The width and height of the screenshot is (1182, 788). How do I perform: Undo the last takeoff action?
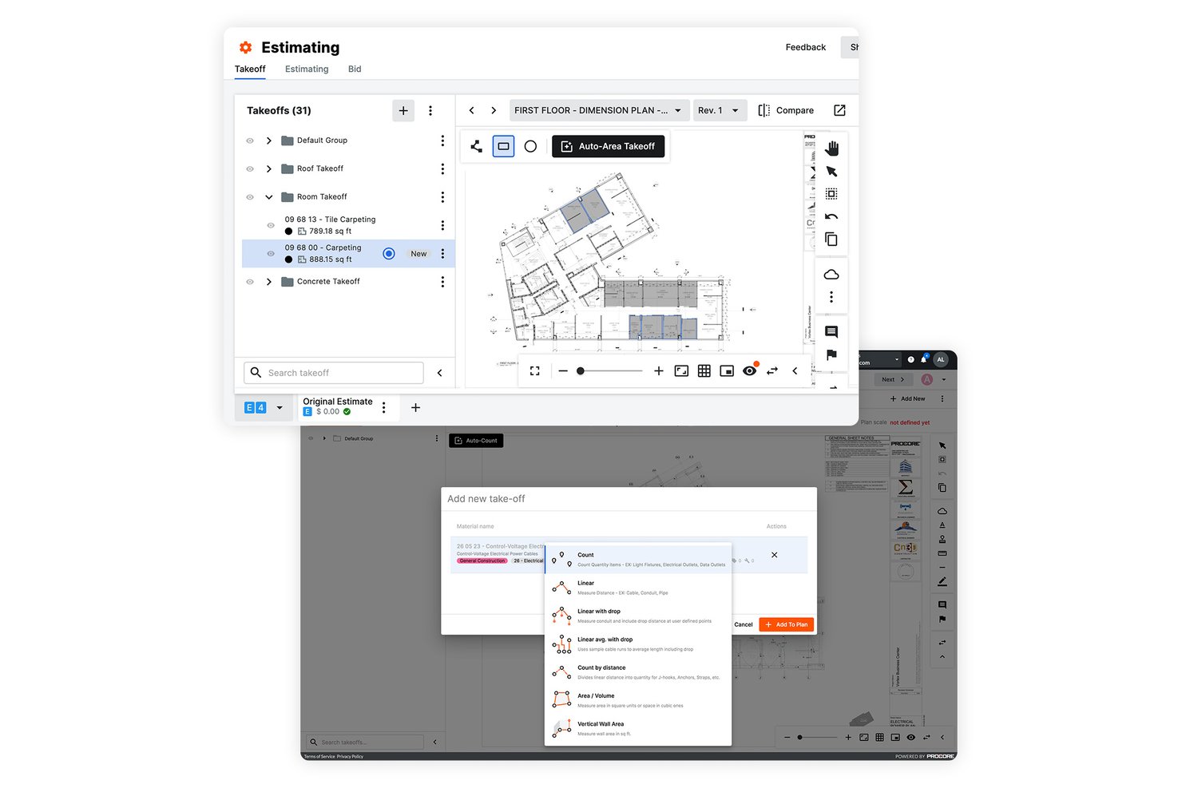(831, 216)
